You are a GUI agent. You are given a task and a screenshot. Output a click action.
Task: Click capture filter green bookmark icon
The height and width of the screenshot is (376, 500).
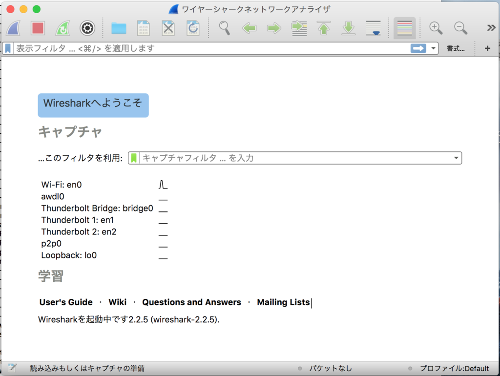[134, 158]
